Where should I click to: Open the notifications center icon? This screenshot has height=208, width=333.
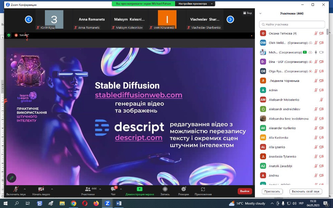325,203
